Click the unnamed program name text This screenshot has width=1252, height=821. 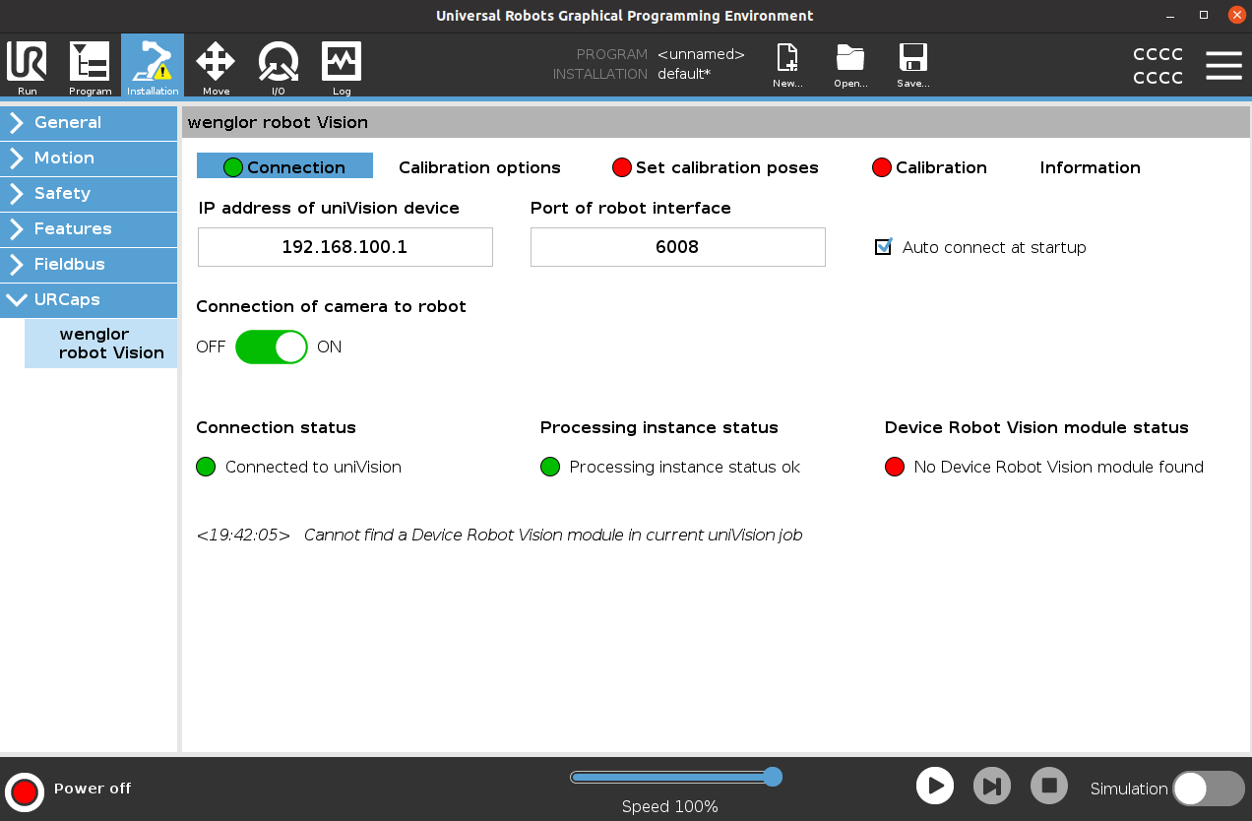pos(701,54)
